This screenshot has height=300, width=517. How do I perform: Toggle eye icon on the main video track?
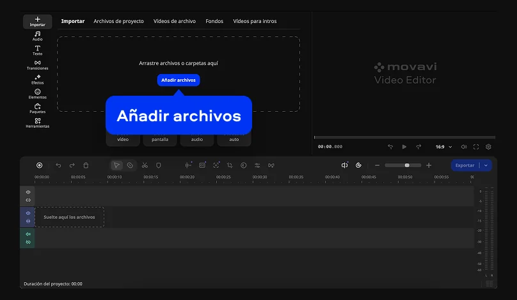(28, 213)
